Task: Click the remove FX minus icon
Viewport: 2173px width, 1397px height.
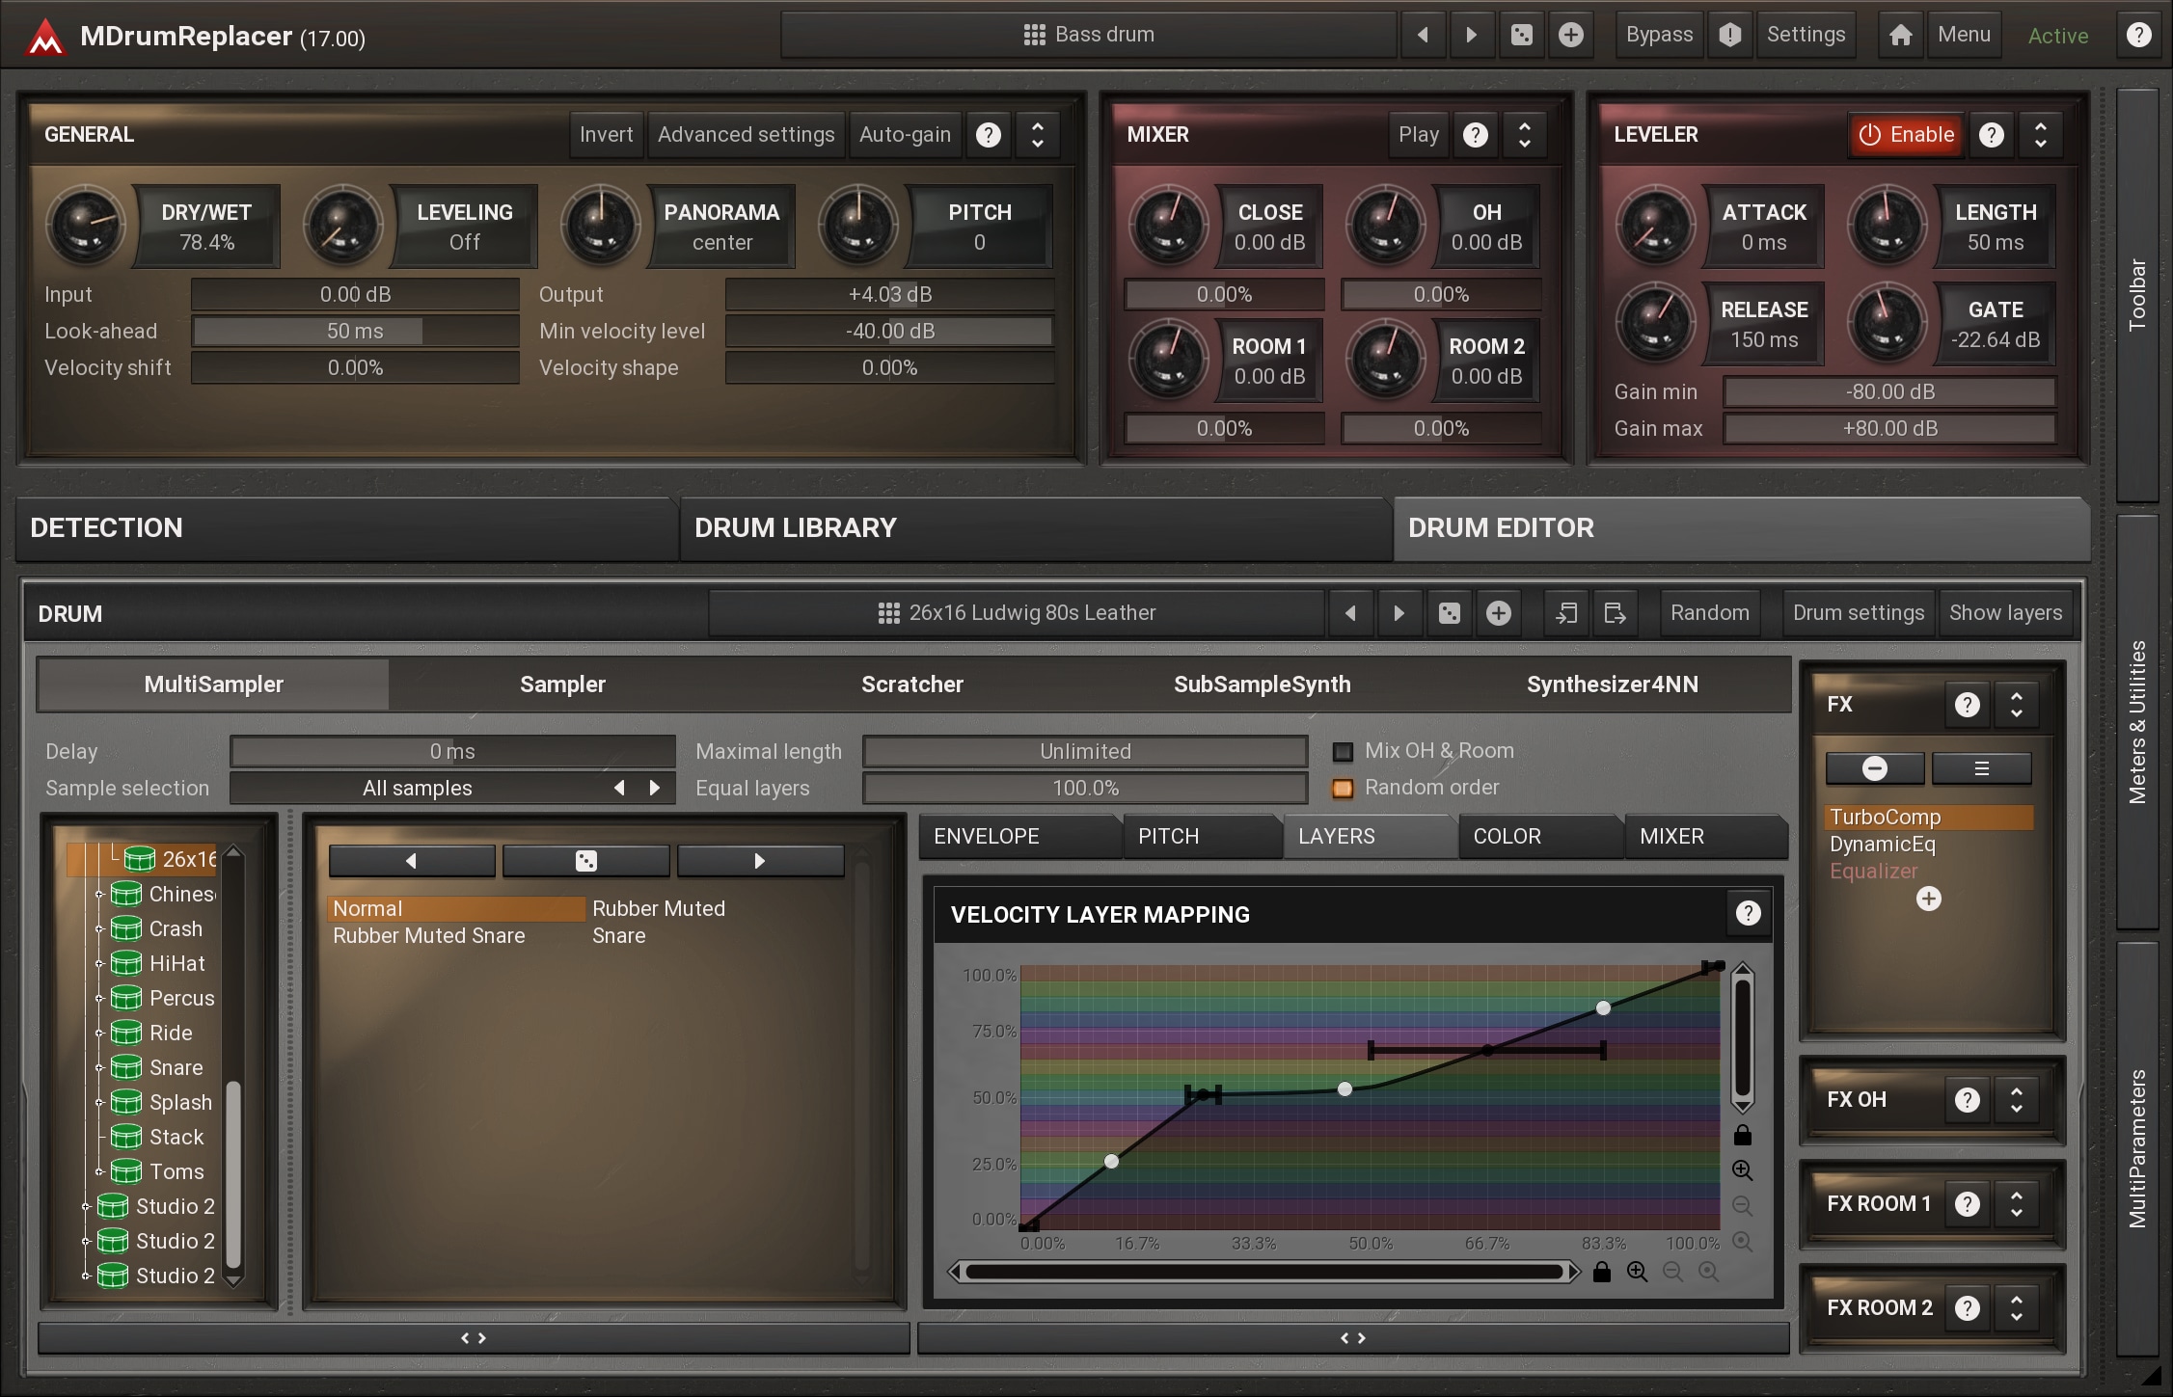Action: tap(1874, 768)
